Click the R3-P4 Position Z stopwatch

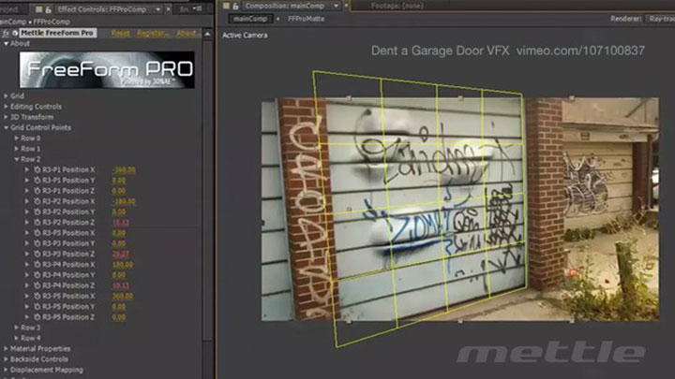[37, 285]
